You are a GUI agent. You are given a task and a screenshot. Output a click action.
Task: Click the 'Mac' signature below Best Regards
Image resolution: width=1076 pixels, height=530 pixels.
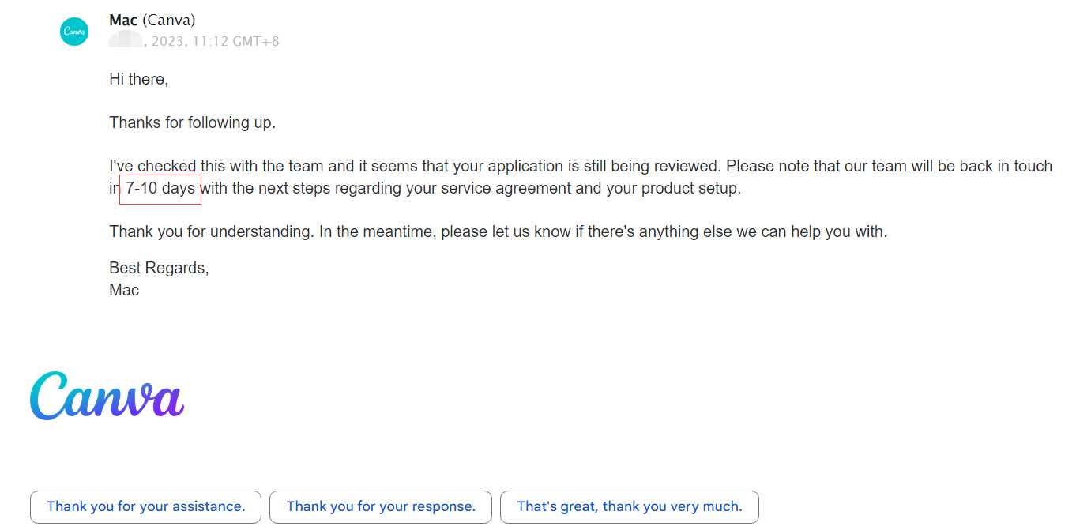tap(124, 290)
